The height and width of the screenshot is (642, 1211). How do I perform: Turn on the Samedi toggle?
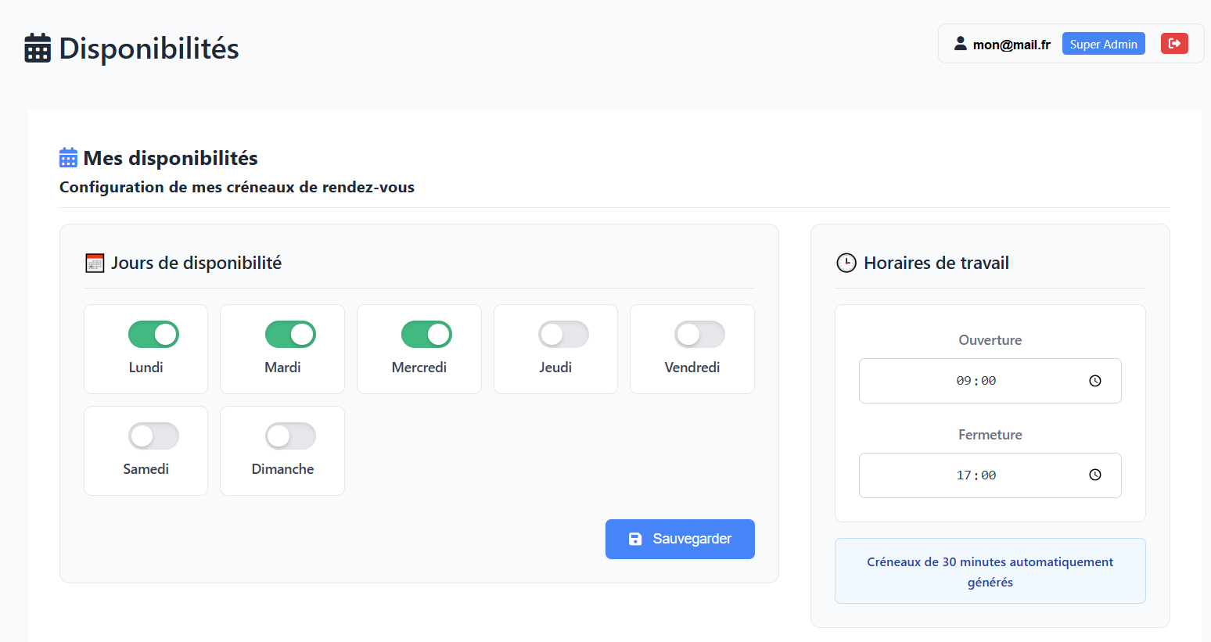tap(153, 436)
